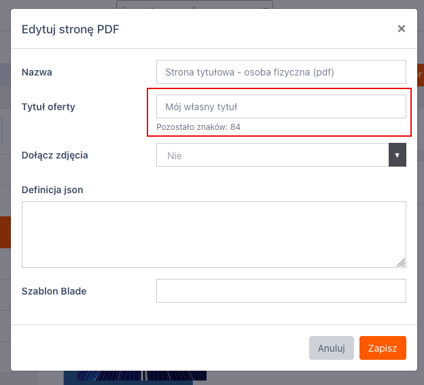Click into the Nazwa text field
The height and width of the screenshot is (385, 424).
tap(281, 71)
